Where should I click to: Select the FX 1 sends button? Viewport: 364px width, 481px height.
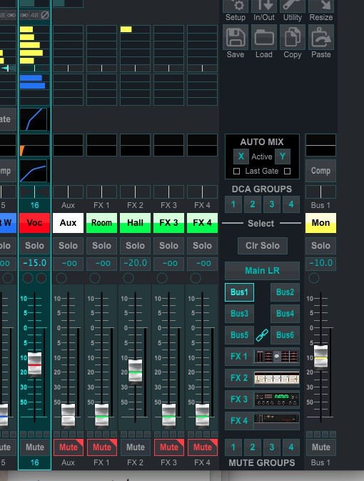pyautogui.click(x=239, y=357)
